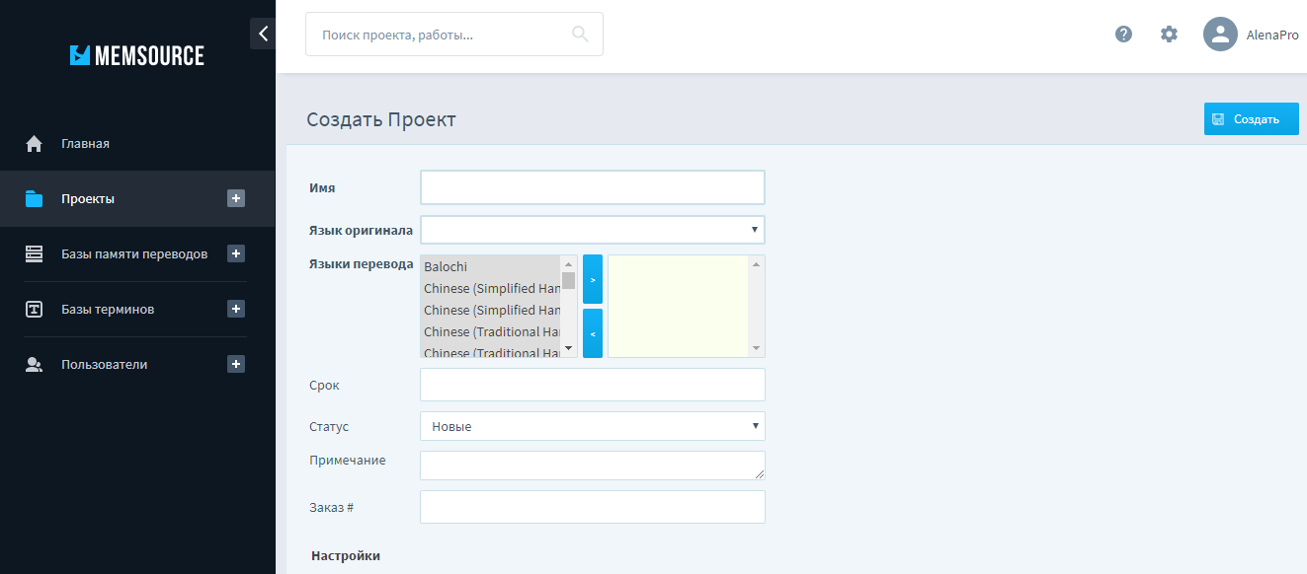Open the Статус dropdown showing Новые

(x=592, y=426)
